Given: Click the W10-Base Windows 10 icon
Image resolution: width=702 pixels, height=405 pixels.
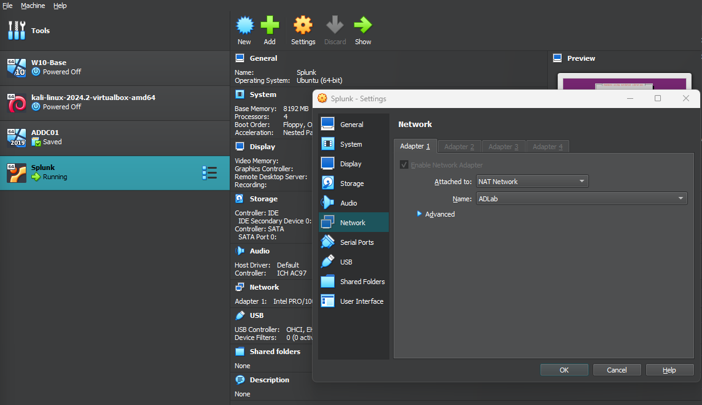Looking at the screenshot, I should coord(17,67).
